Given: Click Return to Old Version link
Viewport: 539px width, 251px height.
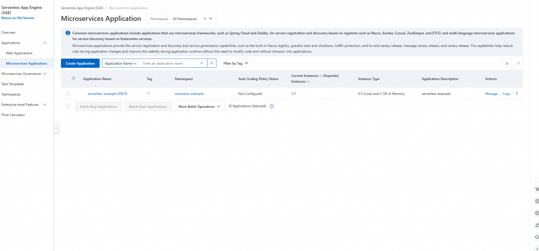Looking at the screenshot, I should [18, 18].
